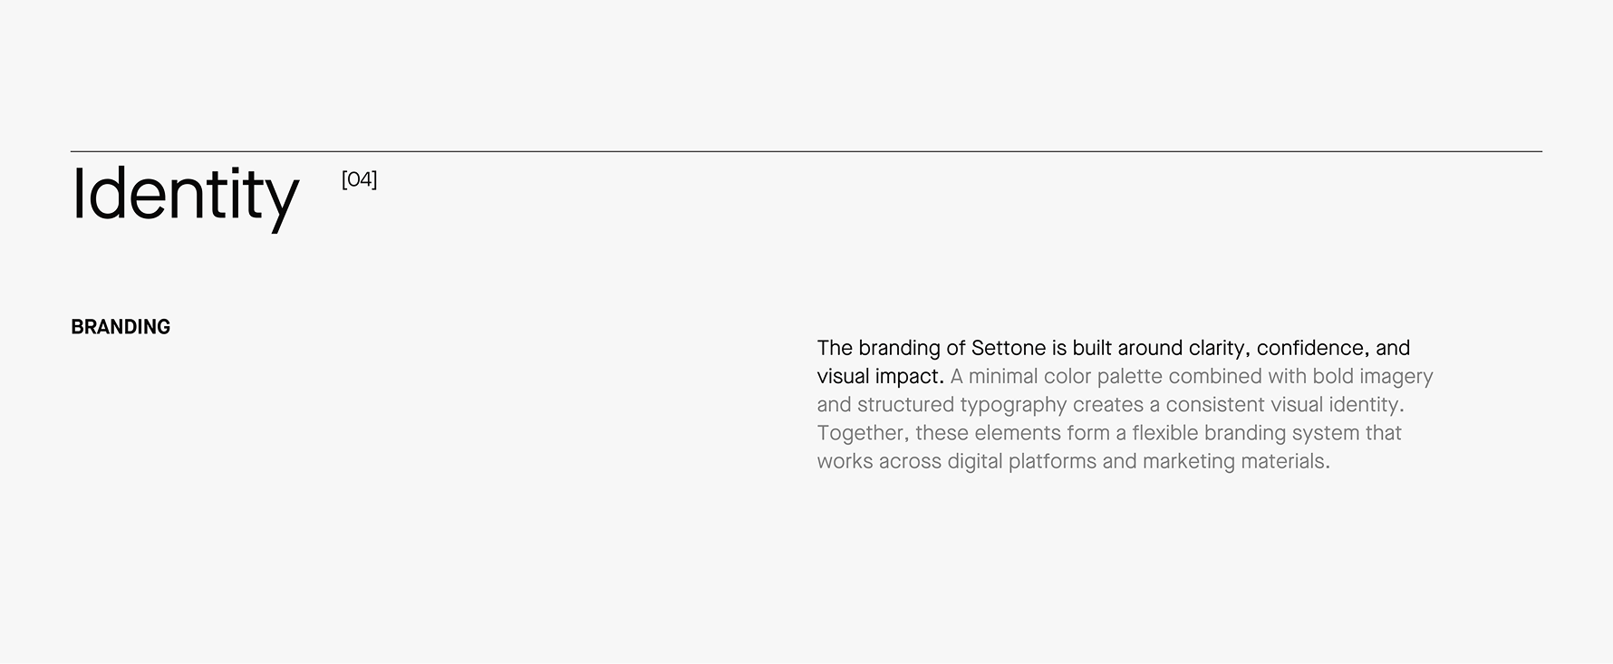Image resolution: width=1613 pixels, height=664 pixels.
Task: Click the [04] section number label
Action: (359, 179)
